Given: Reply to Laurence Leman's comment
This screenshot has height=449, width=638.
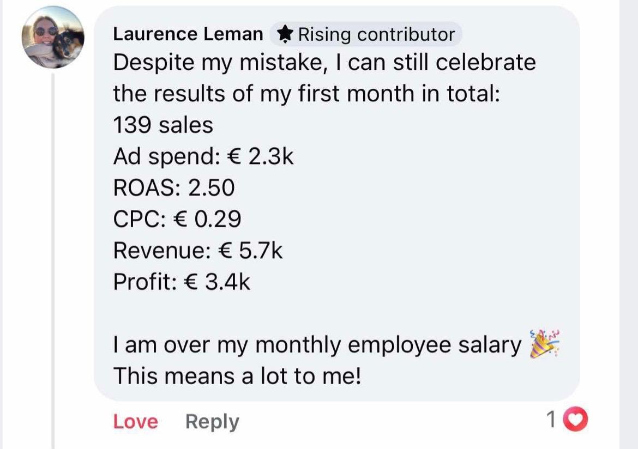Looking at the screenshot, I should [212, 422].
